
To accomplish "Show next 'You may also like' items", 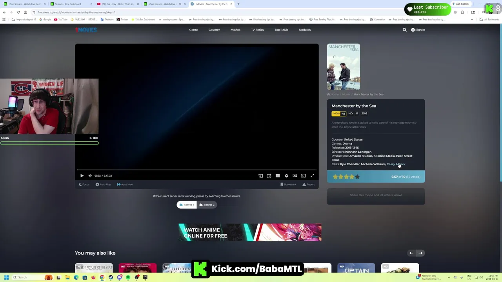I will (x=420, y=253).
